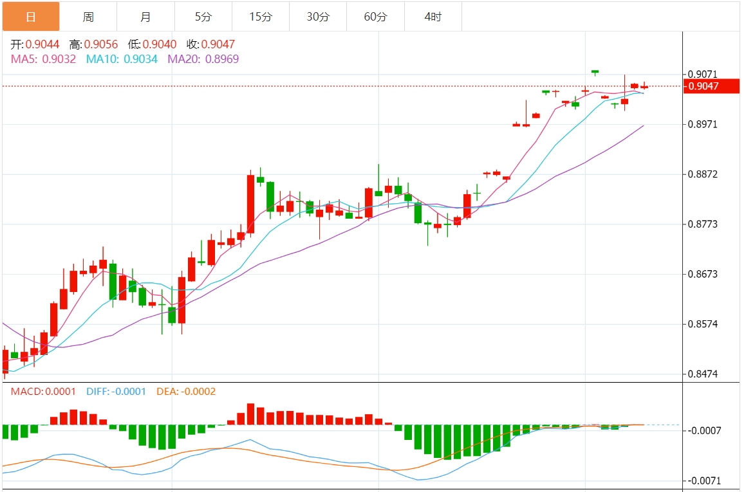Click the opening price value 0.9044
The width and height of the screenshot is (755, 492).
tap(42, 44)
